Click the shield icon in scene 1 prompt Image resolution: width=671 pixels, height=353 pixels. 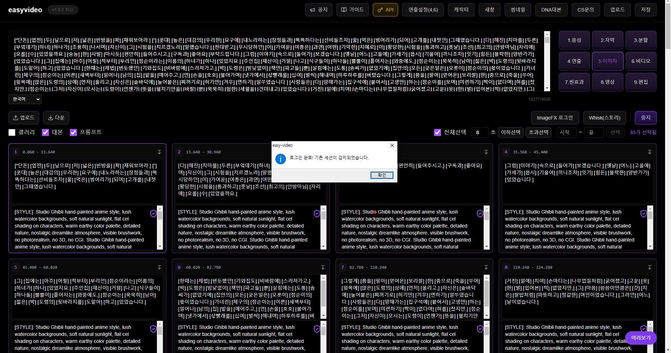153,214
